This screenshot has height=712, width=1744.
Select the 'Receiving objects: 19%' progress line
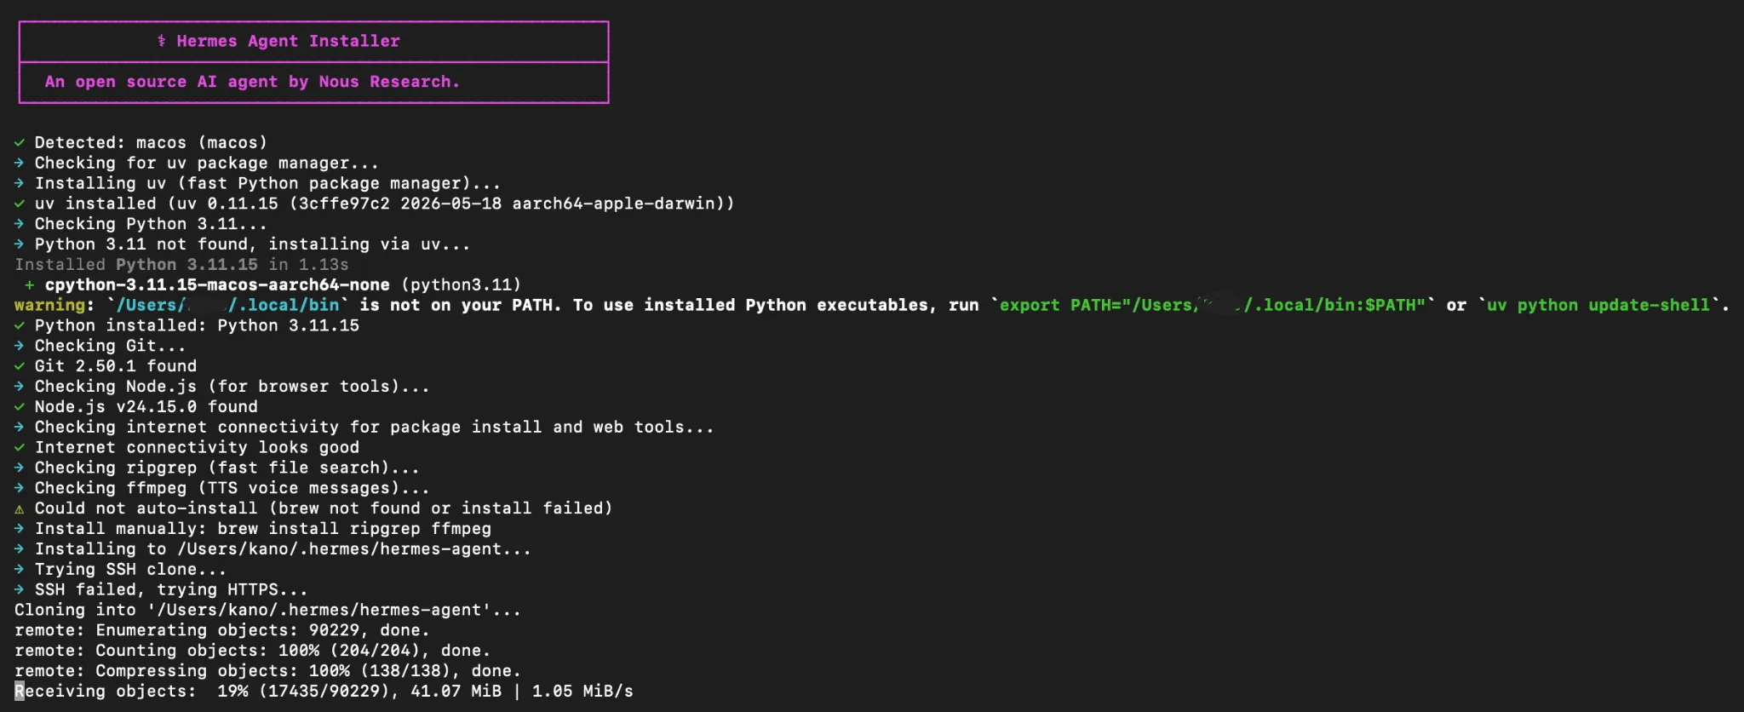click(x=324, y=692)
